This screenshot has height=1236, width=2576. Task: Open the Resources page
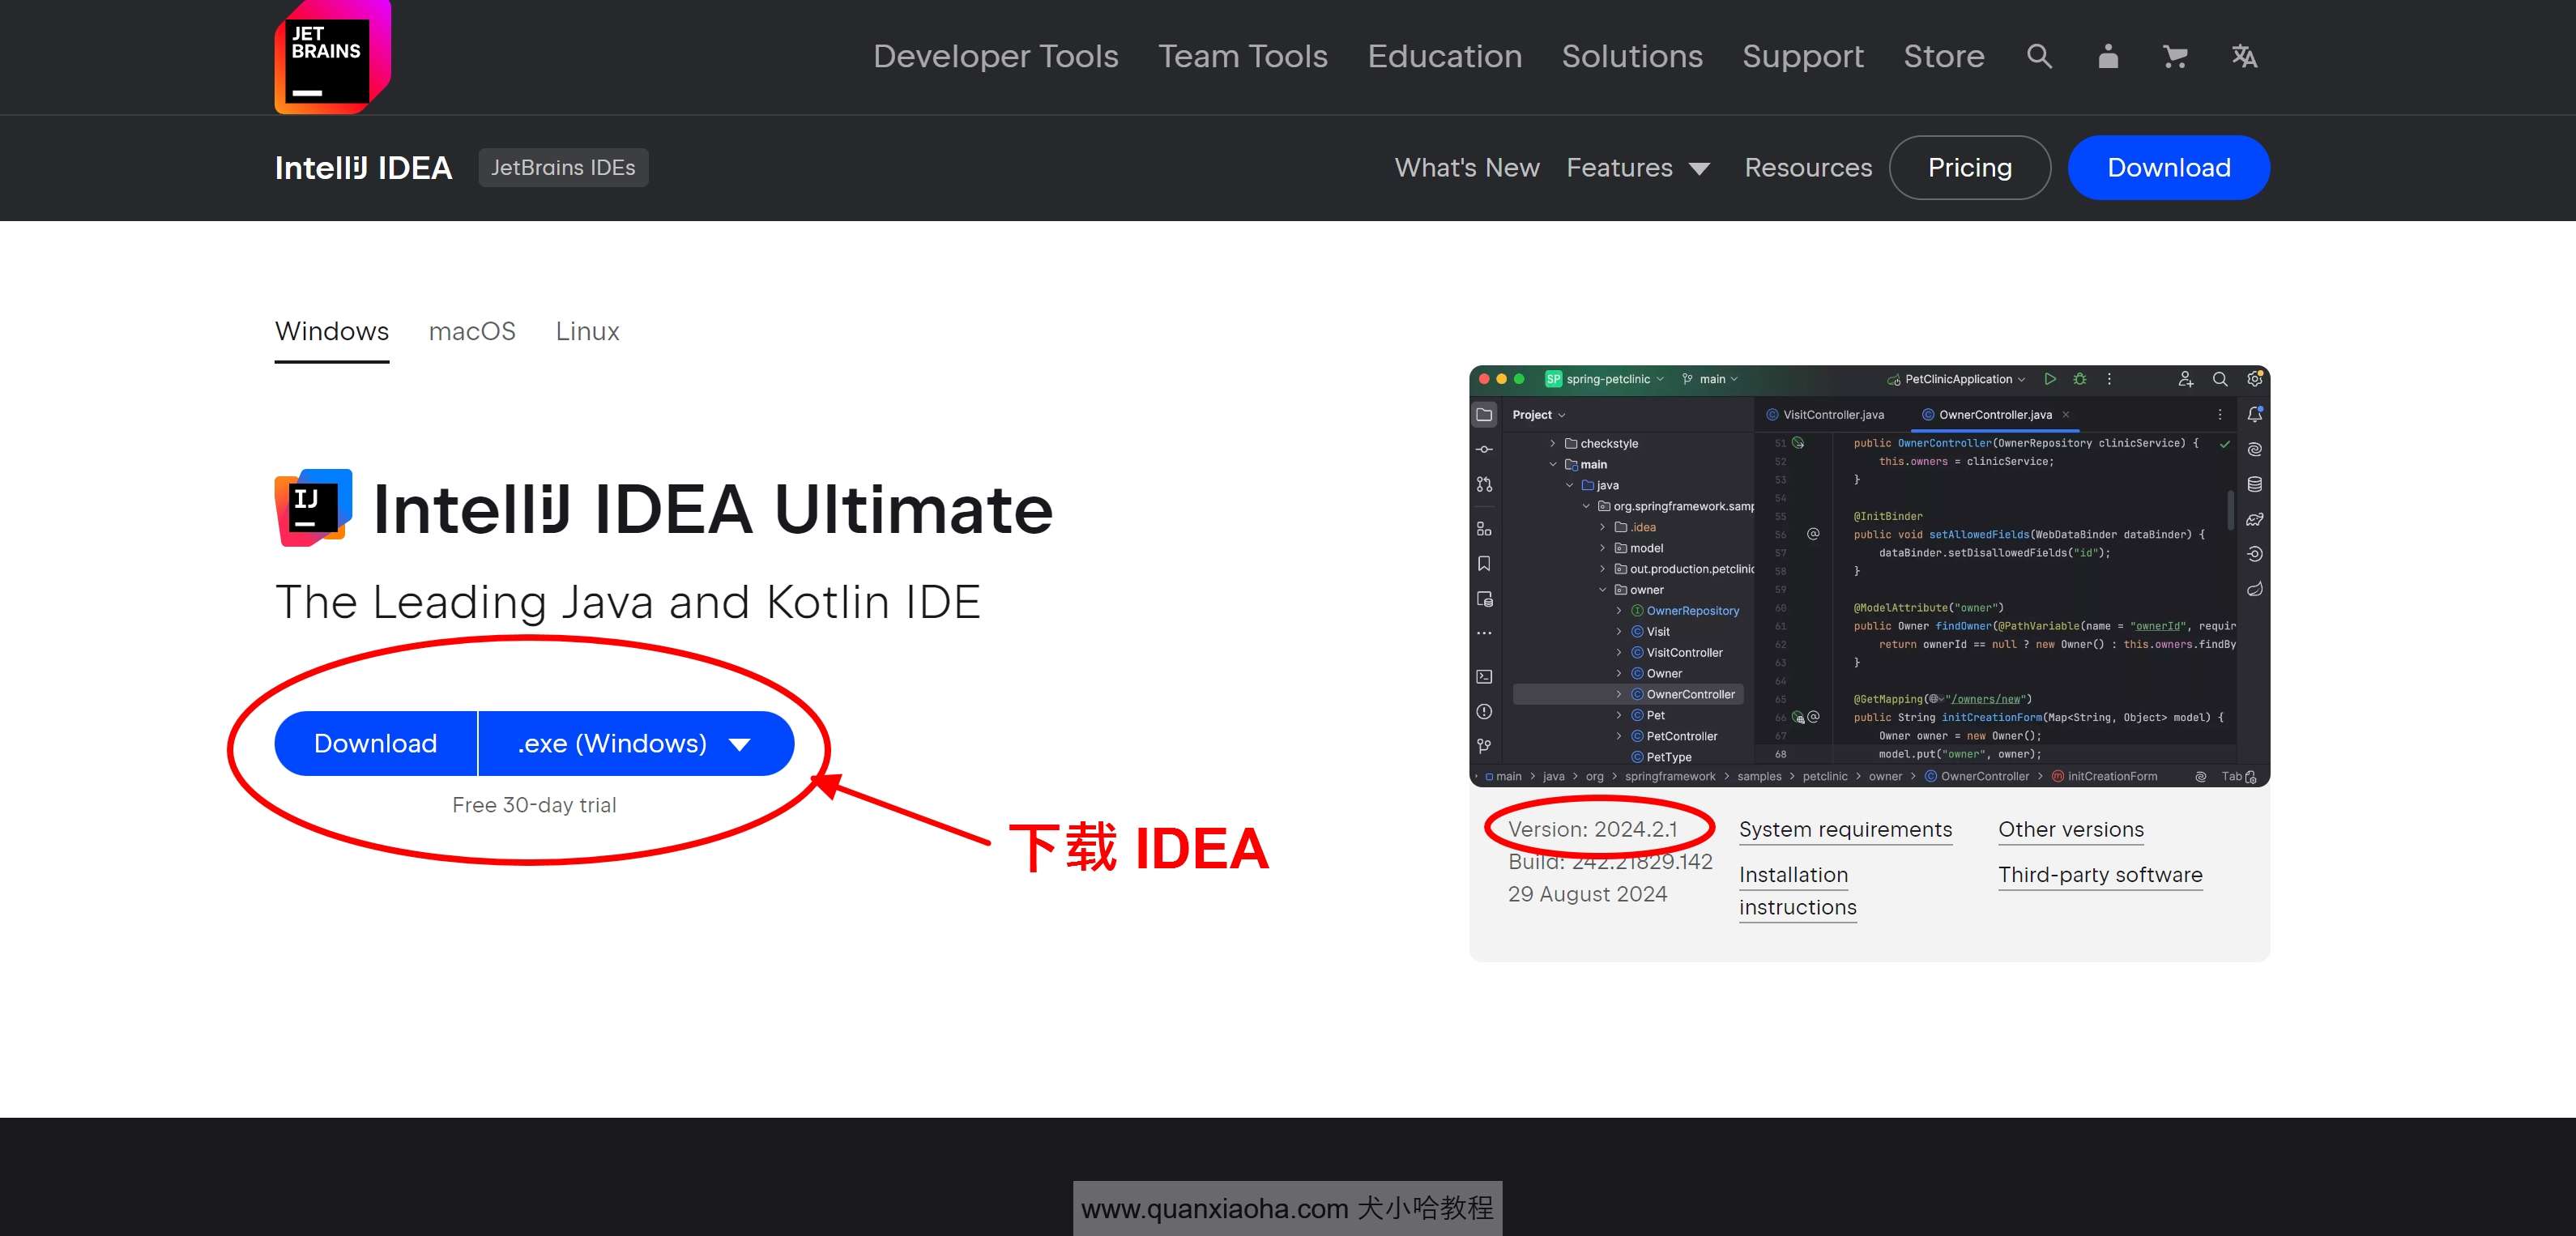tap(1808, 167)
